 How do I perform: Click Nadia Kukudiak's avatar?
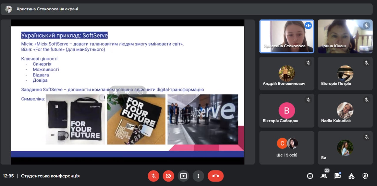[x=345, y=110]
